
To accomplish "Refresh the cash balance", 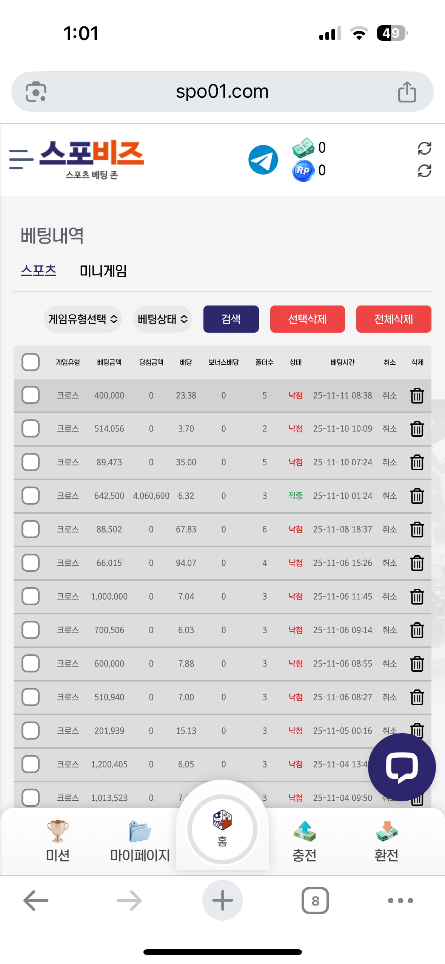I will pyautogui.click(x=424, y=148).
